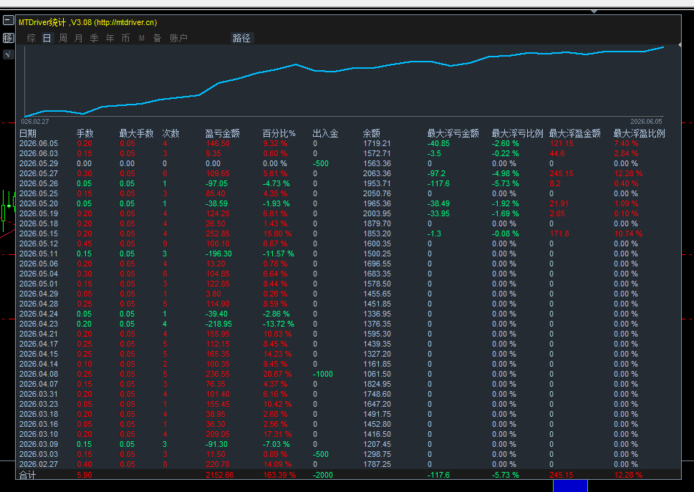Open the 年 yearly statistics tab

[110, 38]
